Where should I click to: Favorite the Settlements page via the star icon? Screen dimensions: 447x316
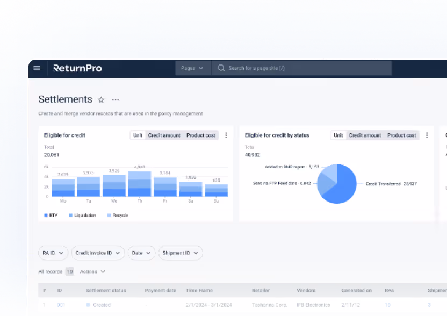101,99
